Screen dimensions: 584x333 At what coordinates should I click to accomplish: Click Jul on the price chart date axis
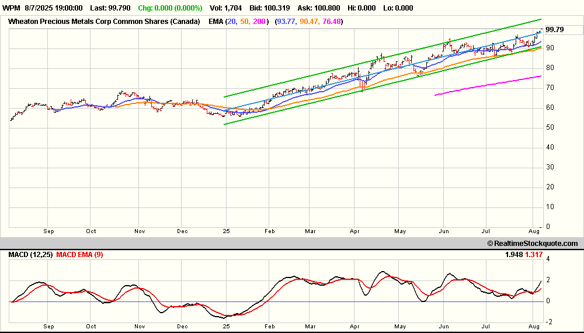click(485, 231)
